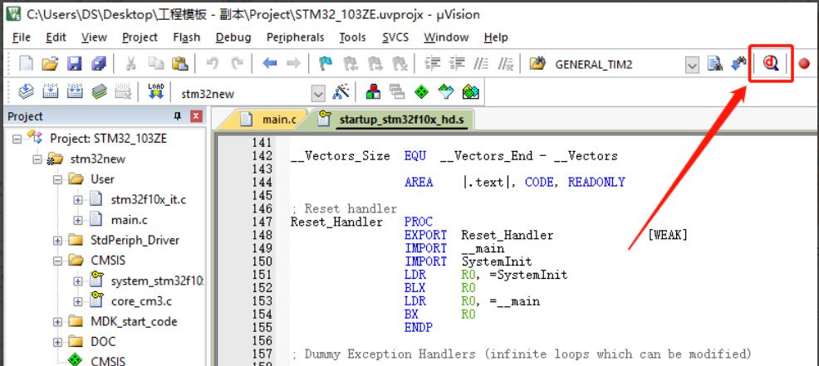
Task: Toggle the red Insert/Remove Breakpoint button
Action: pos(804,64)
